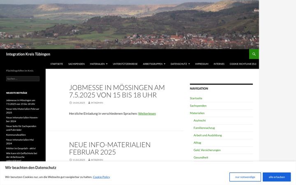Click the 'alle erlauben' cookie button
296x185 pixels.
click(277, 177)
